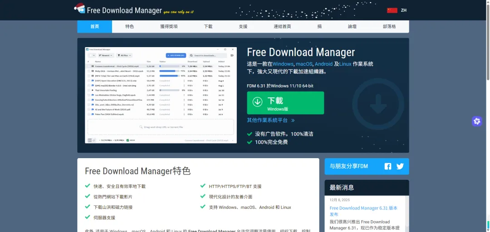Open the 連結首頁 tab
Image resolution: width=490 pixels, height=232 pixels.
click(x=283, y=27)
